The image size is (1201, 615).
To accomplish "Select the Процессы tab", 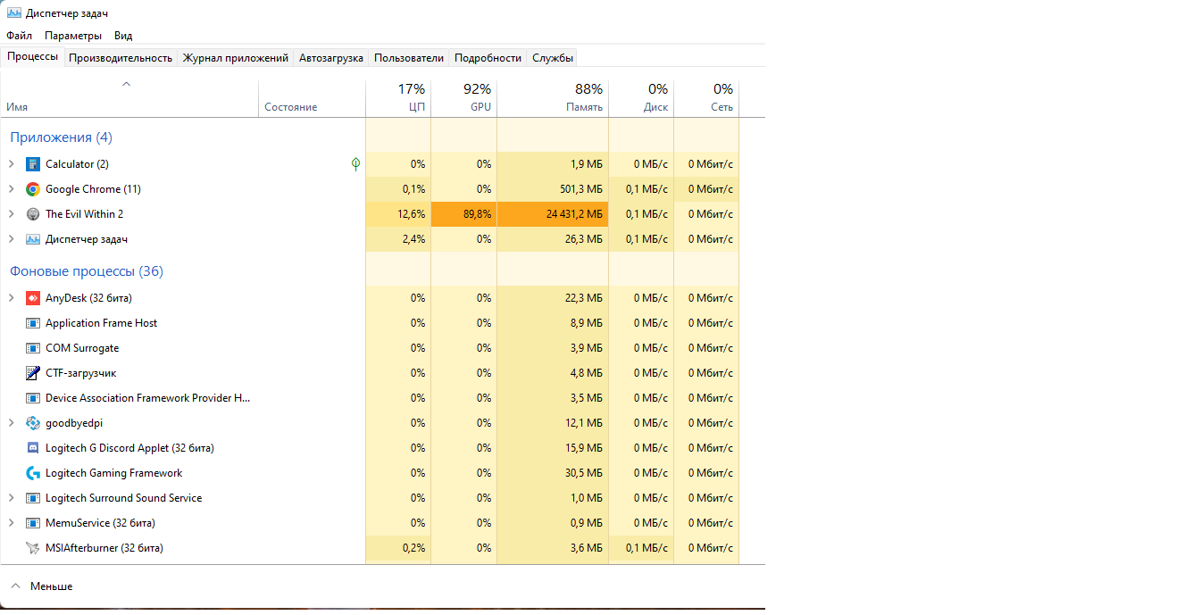I will (33, 56).
